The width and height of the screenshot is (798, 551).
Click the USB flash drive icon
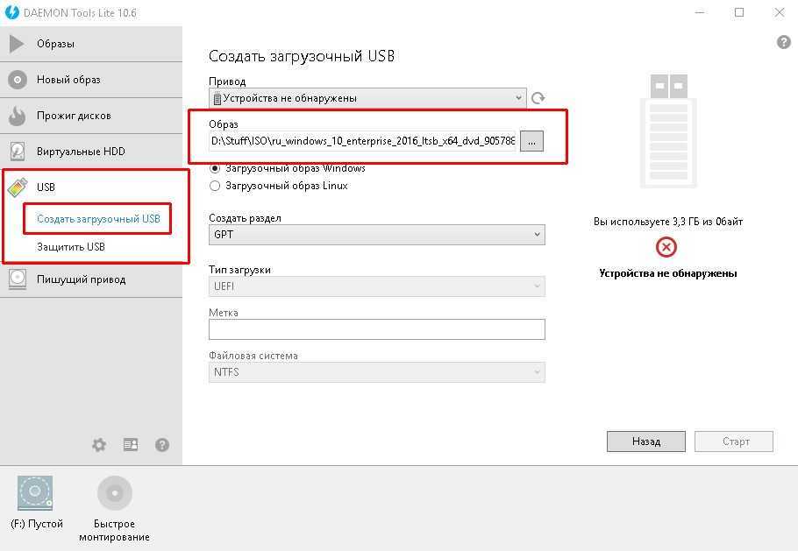[18, 187]
